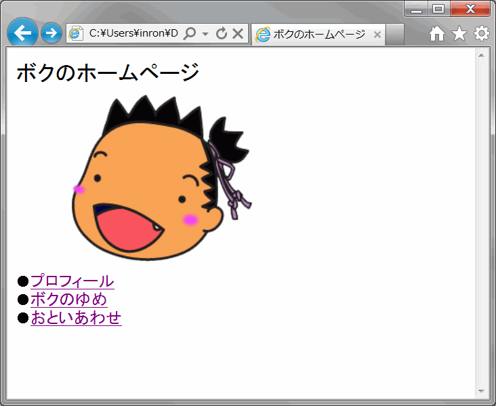The height and width of the screenshot is (406, 496).
Task: Click the scrollbar up arrow
Action: pos(482,54)
